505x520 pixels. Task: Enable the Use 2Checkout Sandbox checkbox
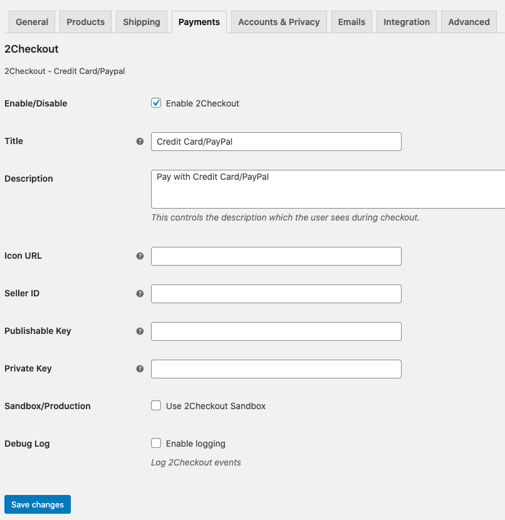[156, 405]
